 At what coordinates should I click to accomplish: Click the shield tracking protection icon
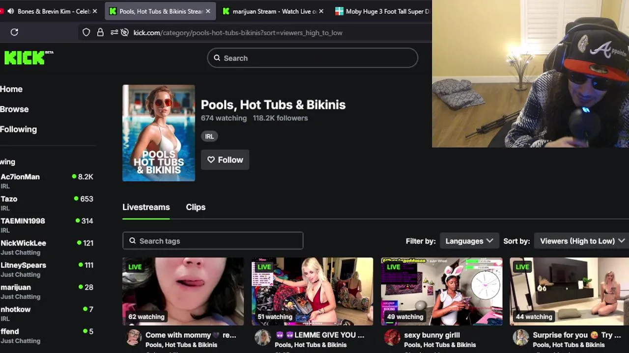click(86, 32)
